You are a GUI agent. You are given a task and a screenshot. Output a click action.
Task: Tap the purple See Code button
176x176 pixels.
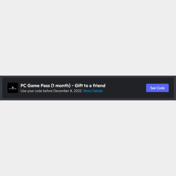pos(157,88)
